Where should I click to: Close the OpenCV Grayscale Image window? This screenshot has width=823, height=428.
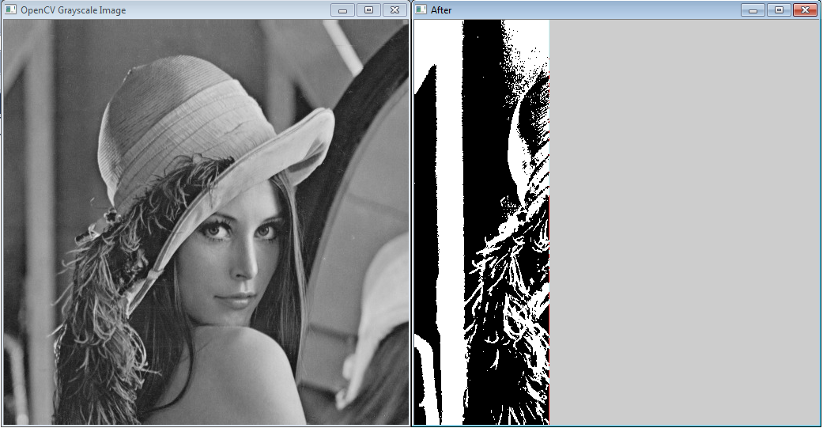pos(393,10)
